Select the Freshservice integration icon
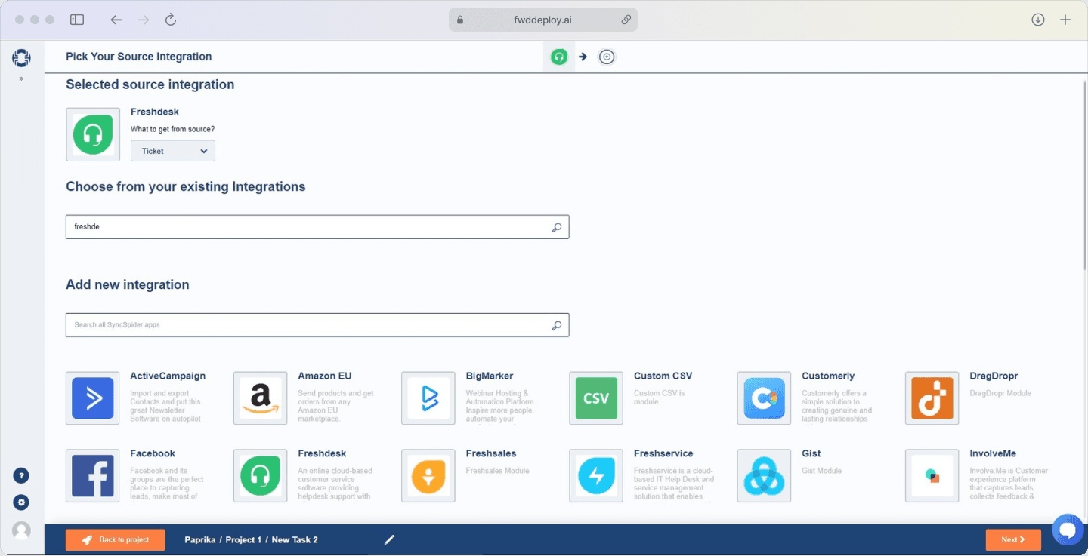This screenshot has width=1088, height=556. click(x=596, y=476)
